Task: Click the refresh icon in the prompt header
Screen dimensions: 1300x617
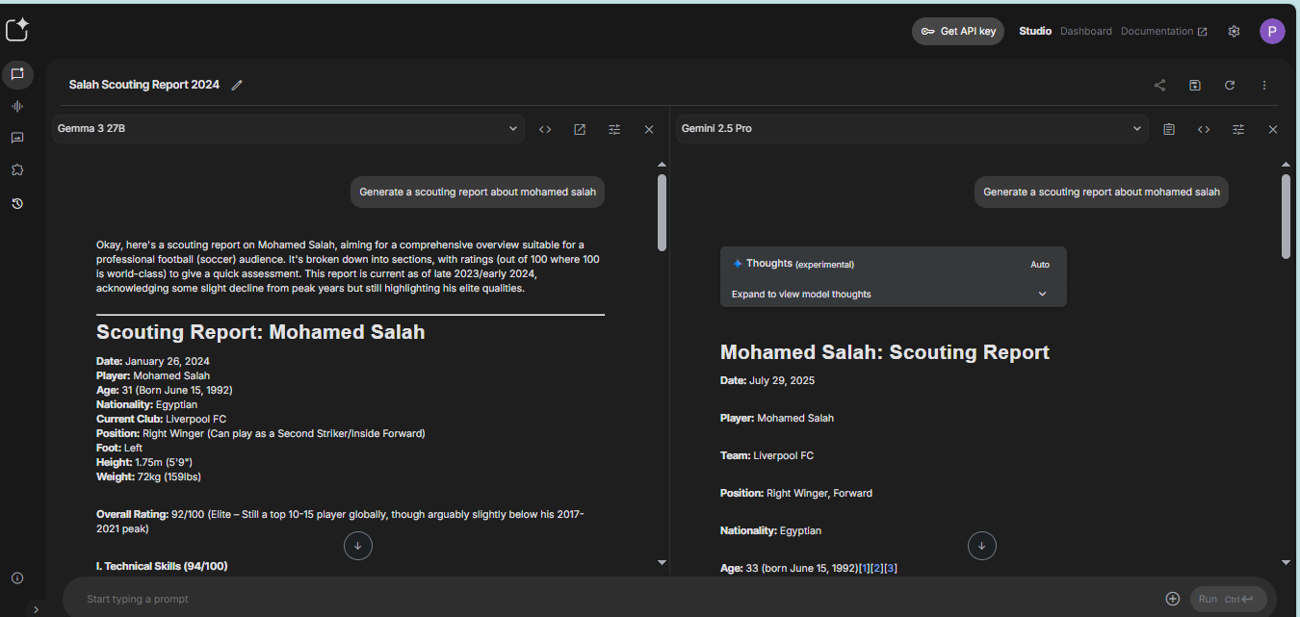Action: [1230, 85]
